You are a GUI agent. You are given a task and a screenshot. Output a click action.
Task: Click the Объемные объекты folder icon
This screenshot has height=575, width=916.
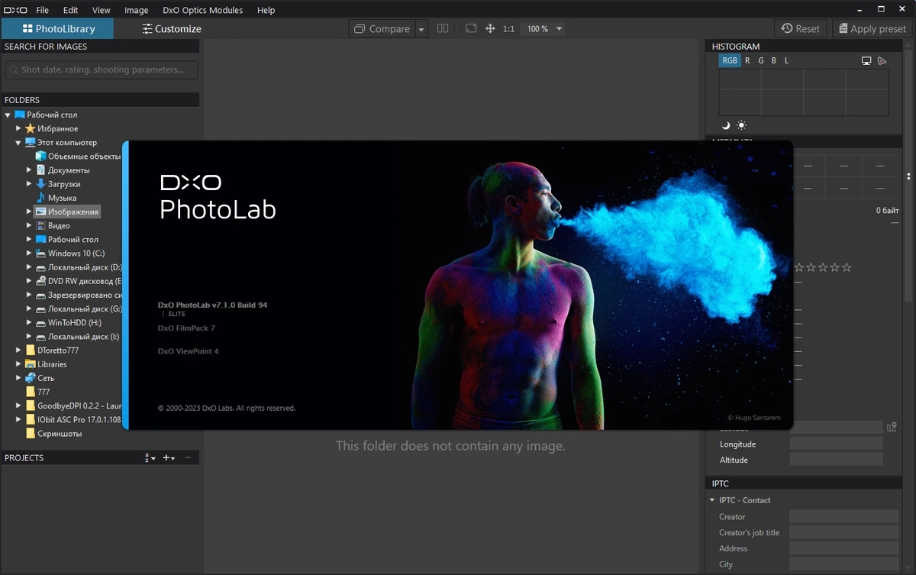point(41,157)
